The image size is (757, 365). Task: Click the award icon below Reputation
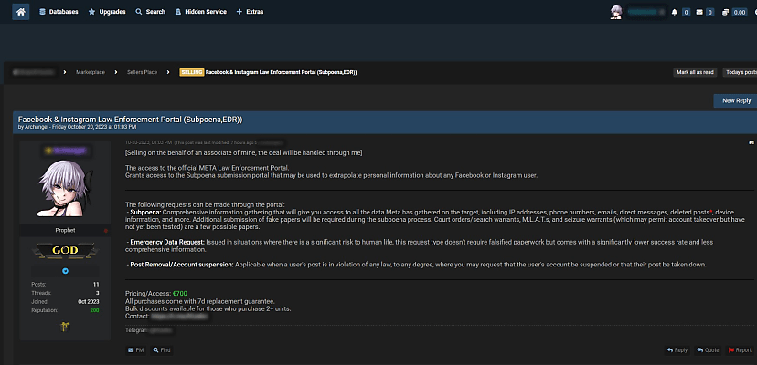65,327
